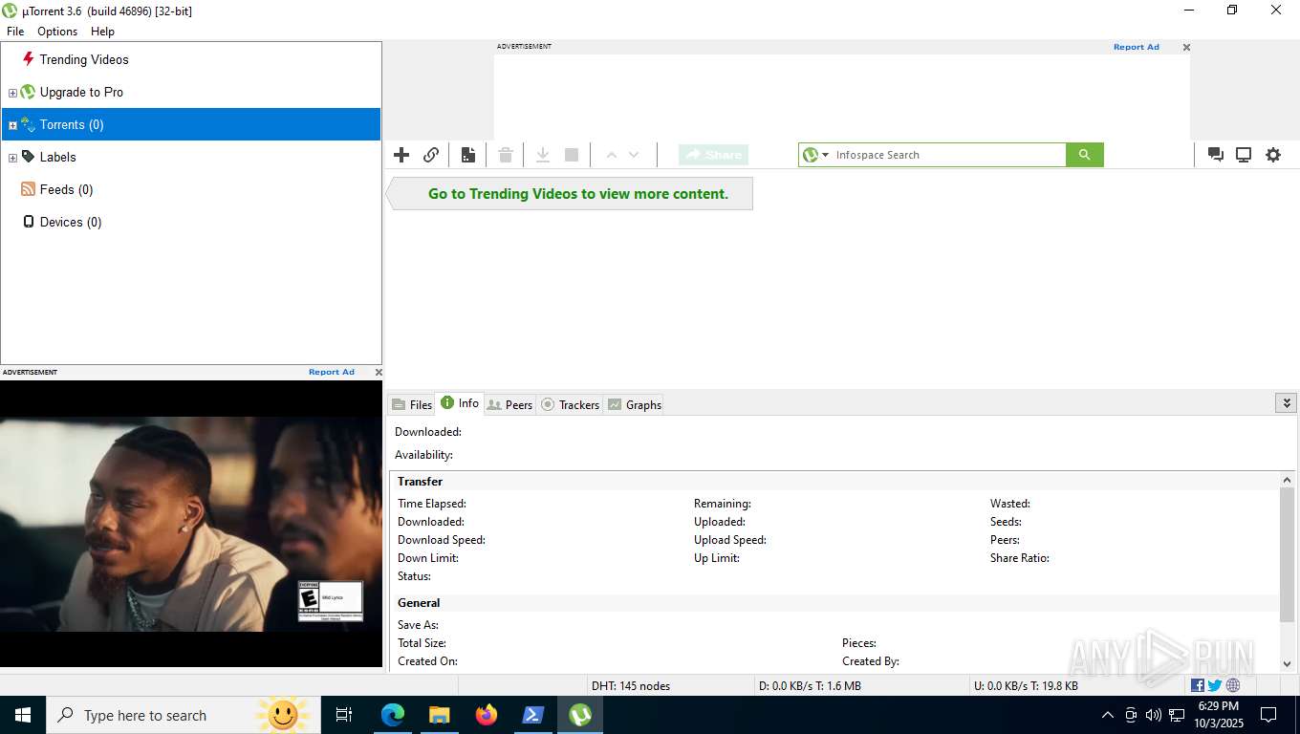
Task: Open the chat bubbles toolbar icon
Action: 1216,155
